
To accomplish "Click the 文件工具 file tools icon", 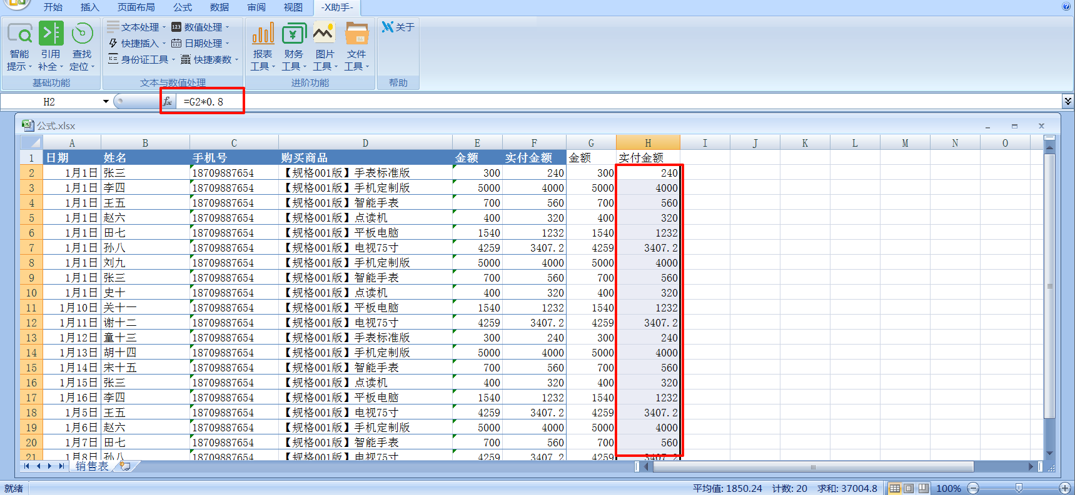I will (x=356, y=33).
